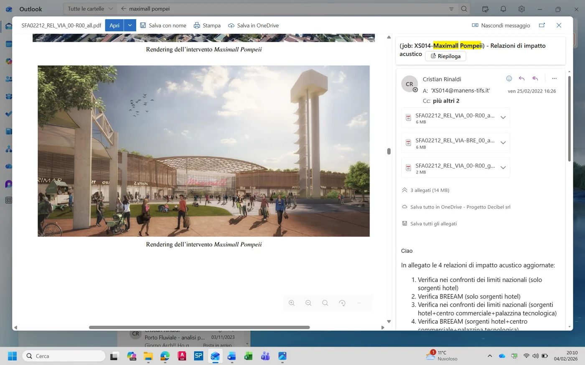Open search filter options
Viewport: 585px width, 365px height.
click(x=451, y=9)
